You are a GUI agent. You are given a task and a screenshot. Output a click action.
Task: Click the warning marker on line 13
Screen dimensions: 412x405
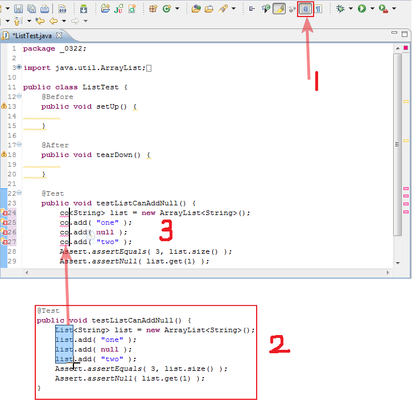[x=4, y=106]
